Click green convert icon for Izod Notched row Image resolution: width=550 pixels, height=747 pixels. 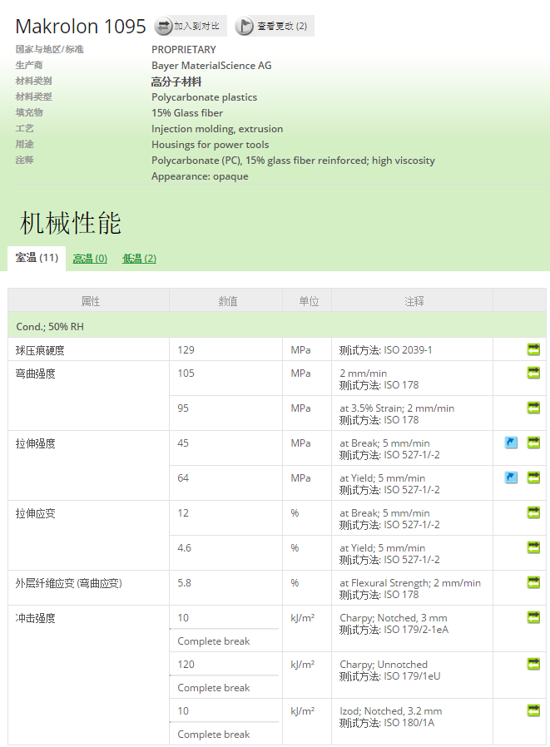tap(533, 711)
